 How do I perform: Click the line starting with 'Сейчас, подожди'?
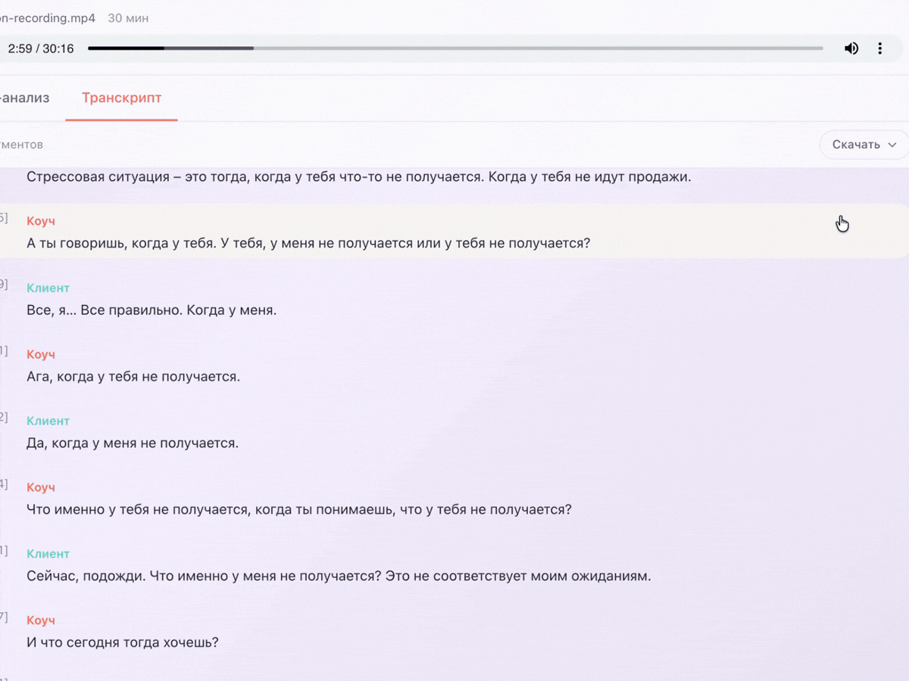338,577
